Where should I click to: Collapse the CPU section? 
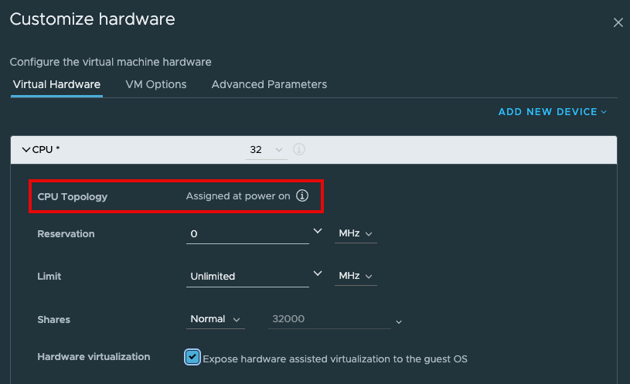pos(26,149)
